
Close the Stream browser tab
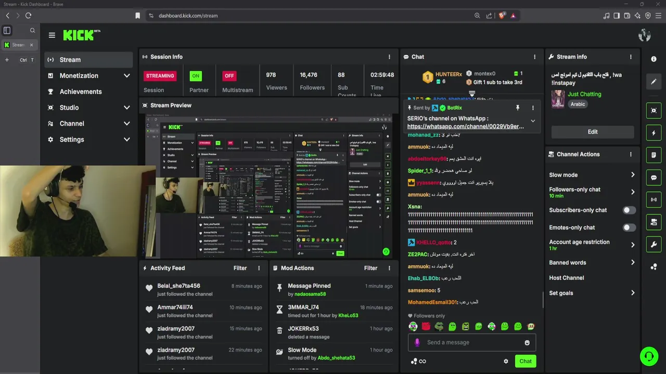[31, 45]
